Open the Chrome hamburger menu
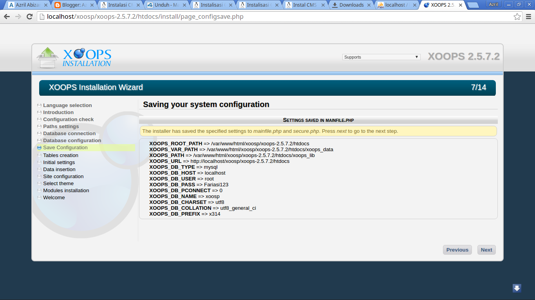This screenshot has height=300, width=535. tap(528, 17)
